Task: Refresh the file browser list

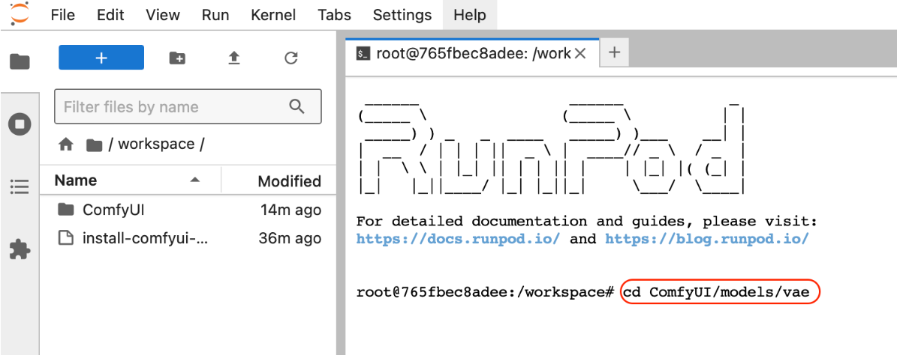Action: coord(291,58)
